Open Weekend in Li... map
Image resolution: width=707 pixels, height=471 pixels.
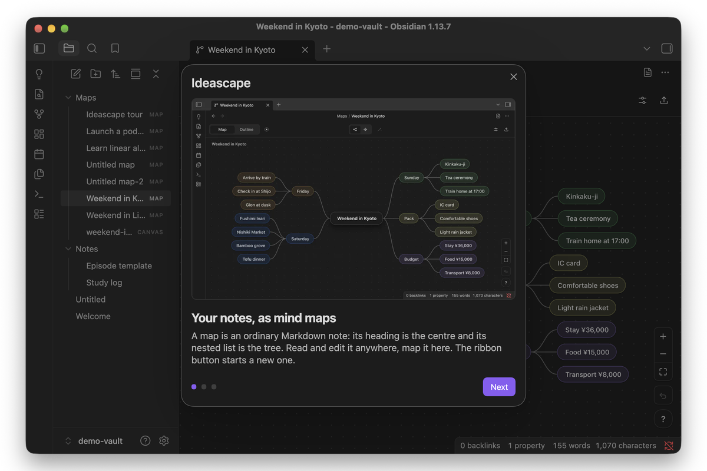click(x=116, y=215)
